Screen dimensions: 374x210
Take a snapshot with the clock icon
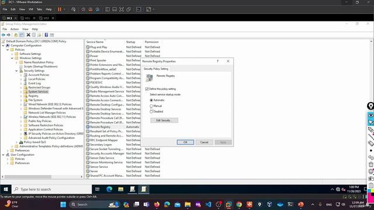click(83, 9)
